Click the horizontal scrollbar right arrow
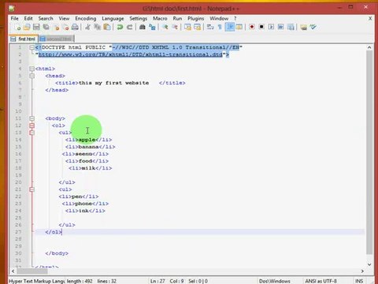The width and height of the screenshot is (378, 284). (x=362, y=271)
